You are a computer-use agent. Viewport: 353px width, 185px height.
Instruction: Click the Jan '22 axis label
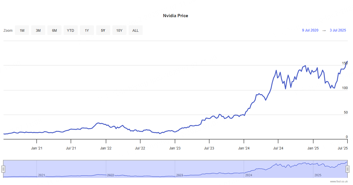click(106, 148)
